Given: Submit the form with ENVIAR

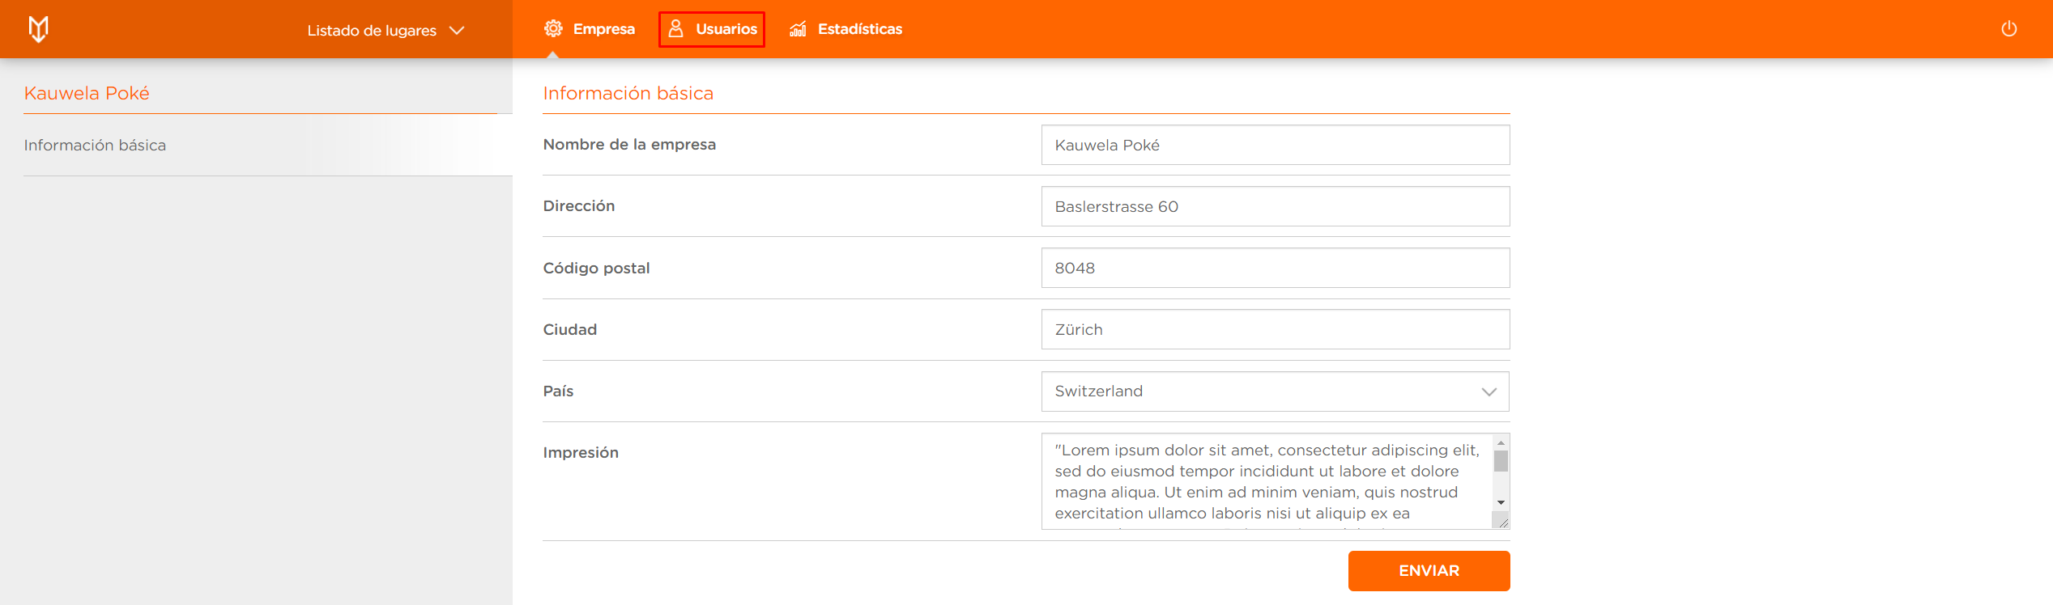Looking at the screenshot, I should pos(1429,571).
